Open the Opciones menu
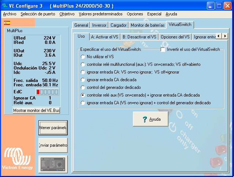The image size is (234, 177). coord(135,14)
